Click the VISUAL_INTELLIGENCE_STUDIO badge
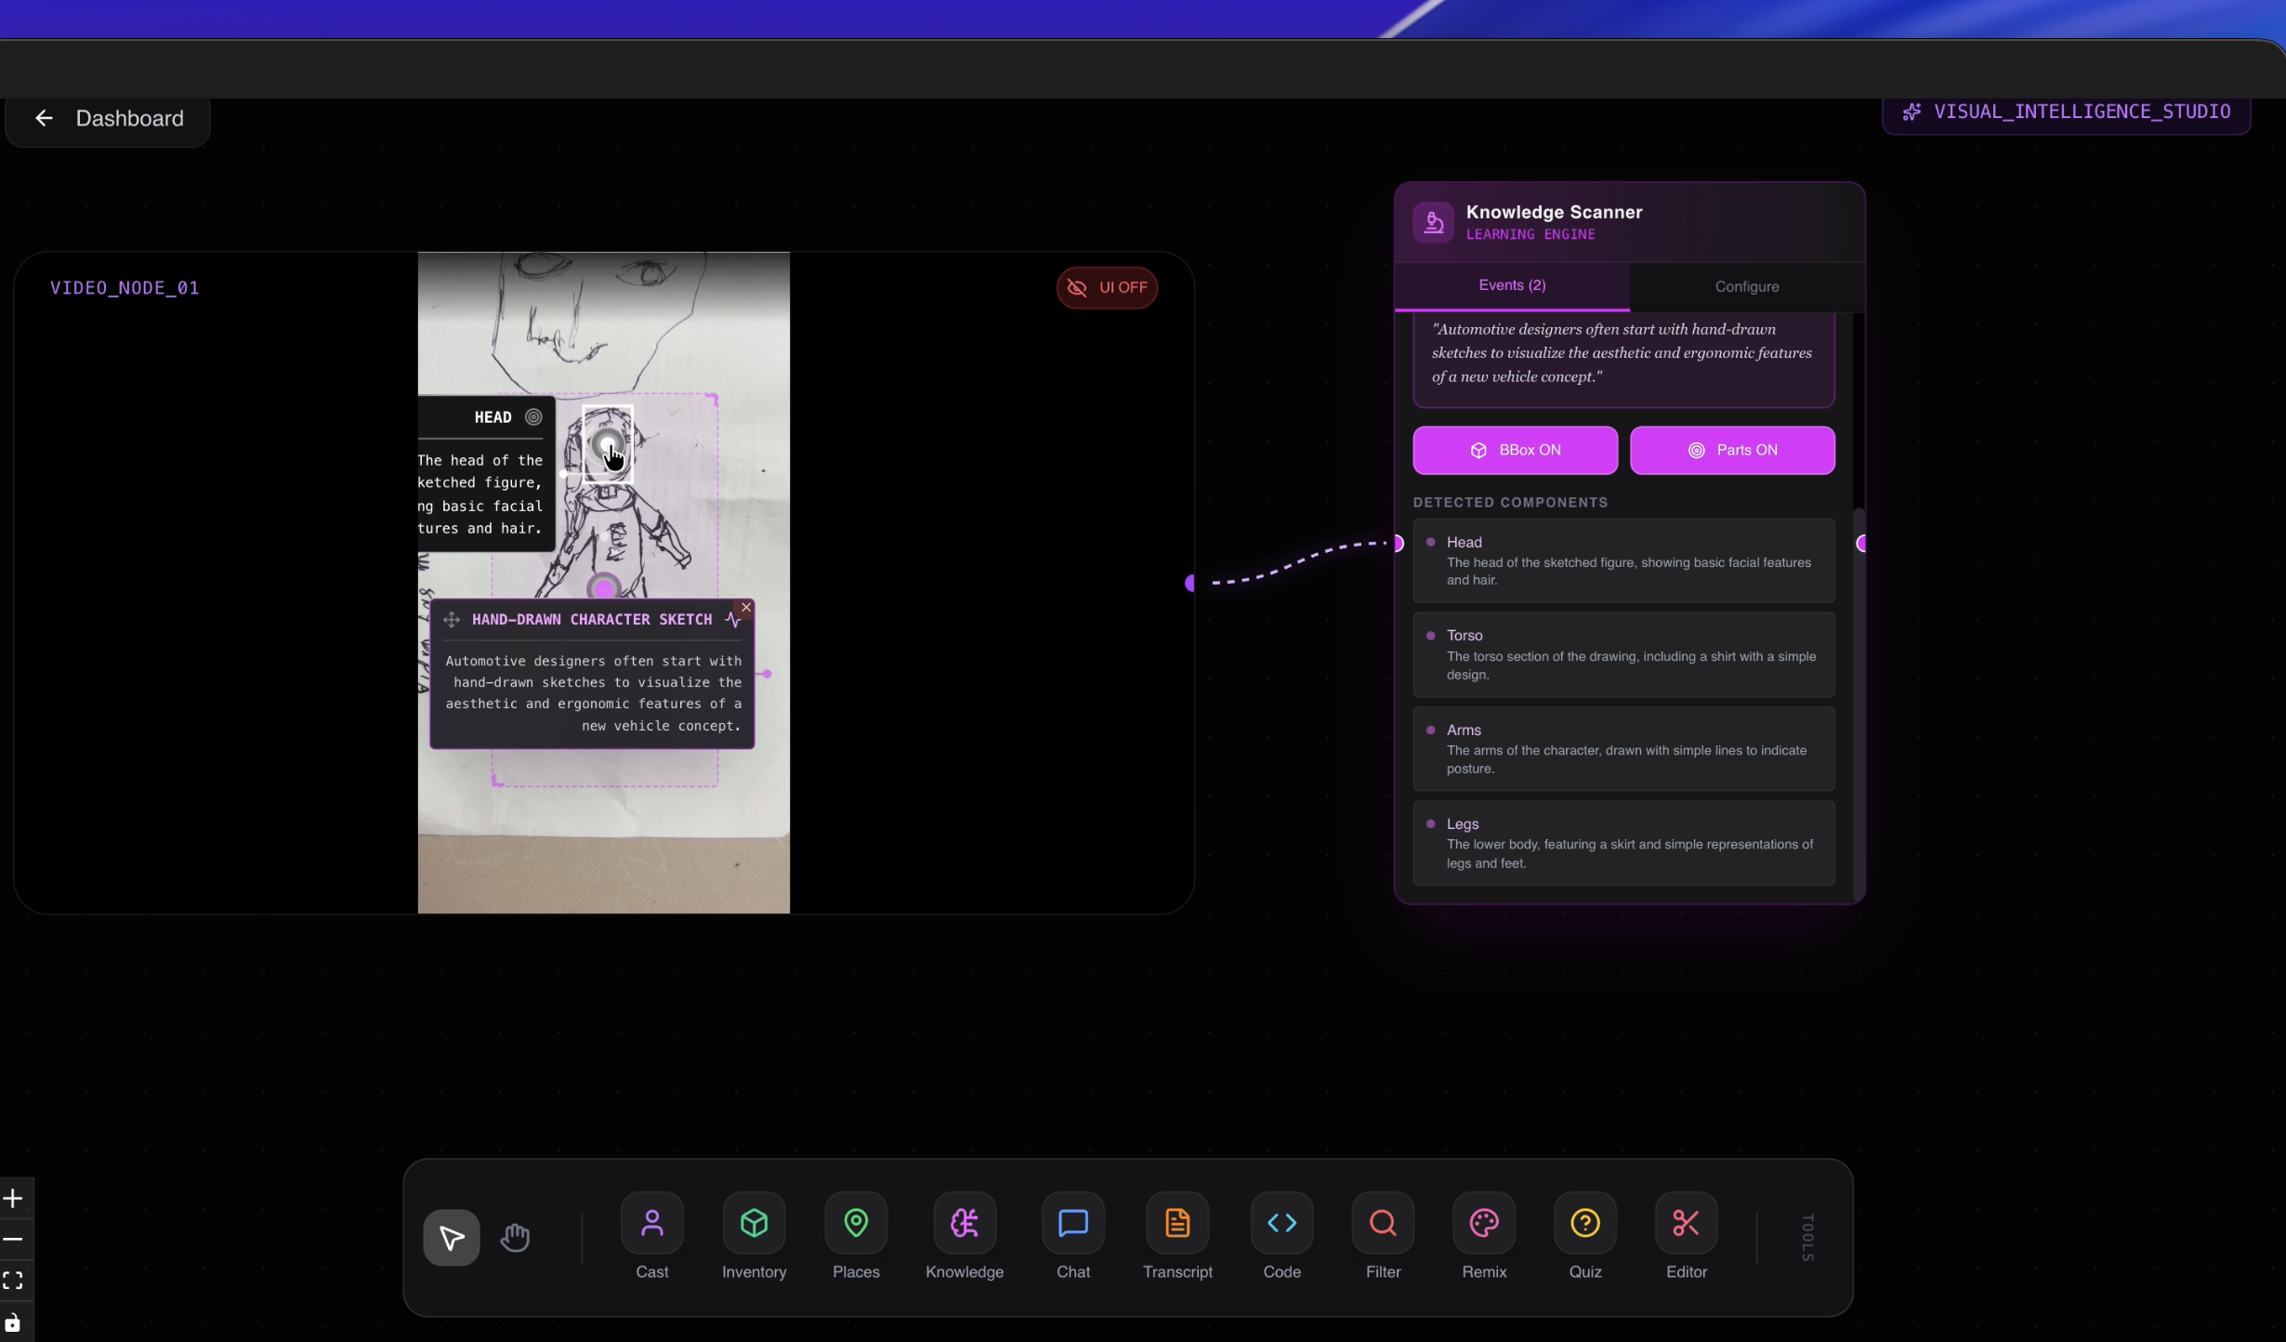This screenshot has height=1342, width=2286. point(2065,112)
